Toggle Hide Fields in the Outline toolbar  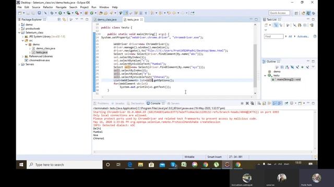tap(292, 67)
